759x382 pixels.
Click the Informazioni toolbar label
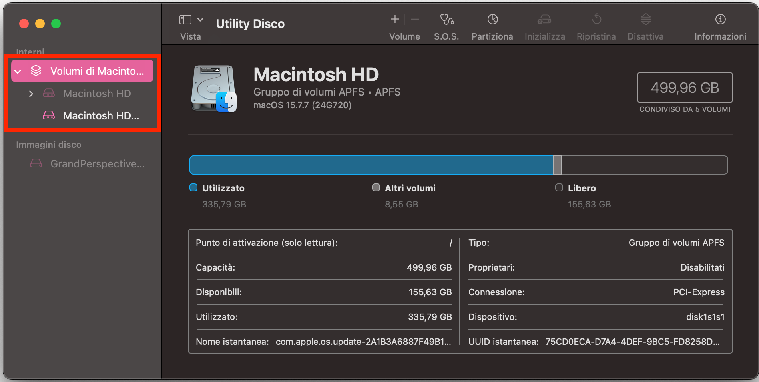coord(720,36)
